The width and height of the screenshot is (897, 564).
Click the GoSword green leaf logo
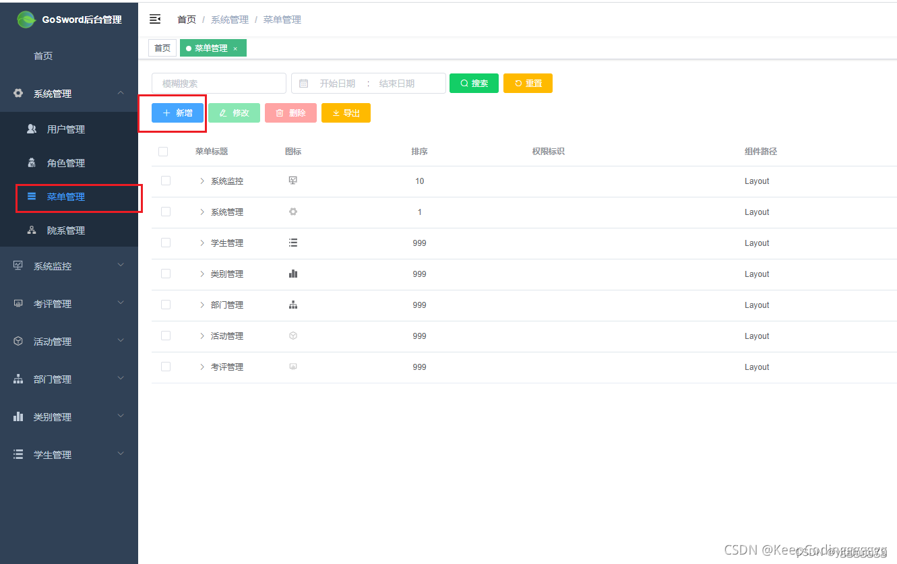26,20
